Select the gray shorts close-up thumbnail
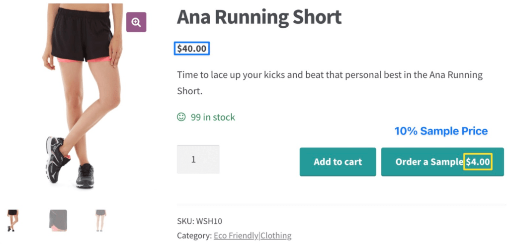509x244 pixels. pos(58,220)
